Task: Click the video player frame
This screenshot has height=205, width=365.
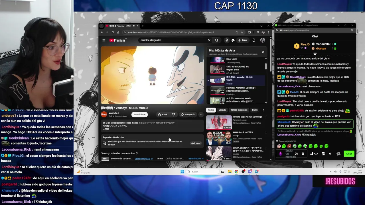Action: (152, 75)
